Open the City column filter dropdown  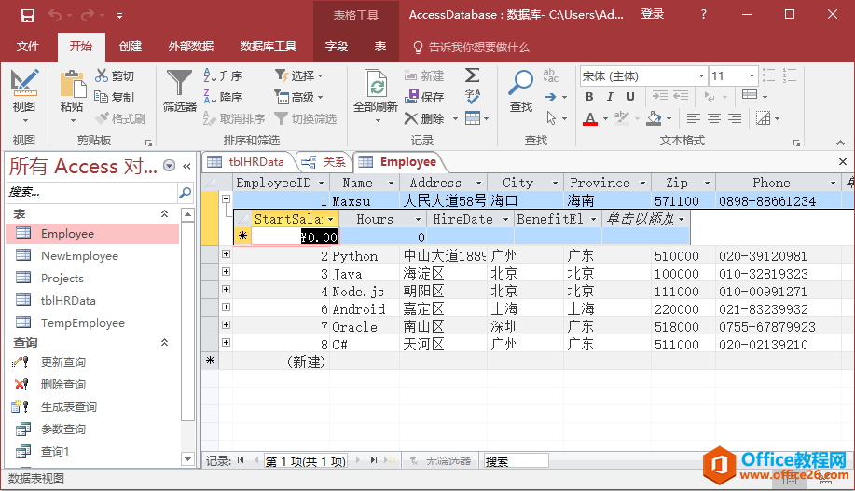555,184
